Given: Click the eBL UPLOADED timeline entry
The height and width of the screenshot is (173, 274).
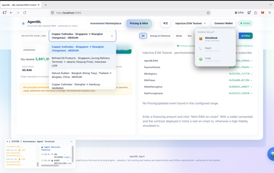Looking at the screenshot, I should point(56,156).
